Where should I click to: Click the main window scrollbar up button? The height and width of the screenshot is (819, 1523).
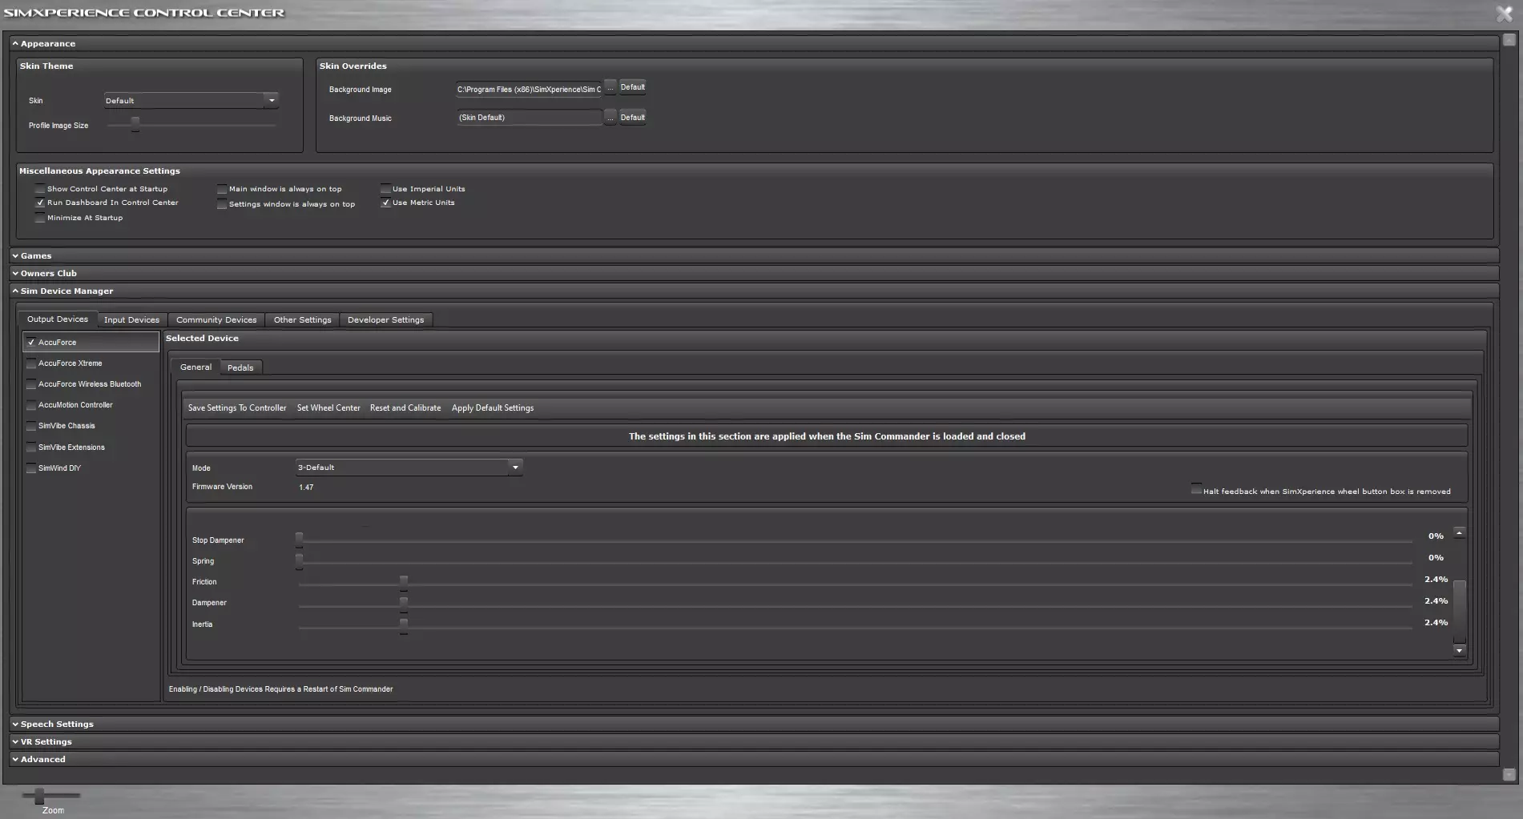(x=1509, y=39)
